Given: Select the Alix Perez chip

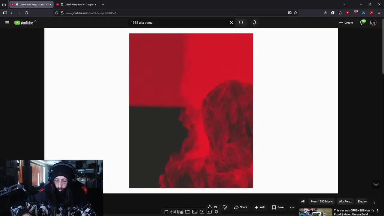Looking at the screenshot, I should (x=345, y=201).
